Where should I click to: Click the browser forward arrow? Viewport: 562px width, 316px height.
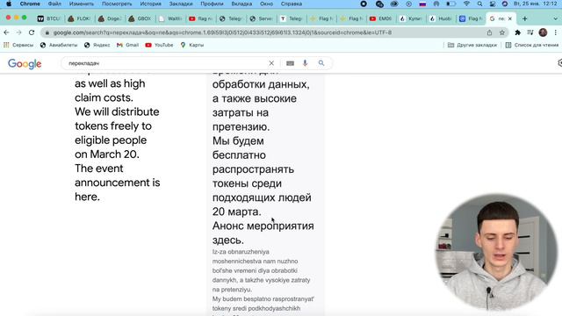18,32
